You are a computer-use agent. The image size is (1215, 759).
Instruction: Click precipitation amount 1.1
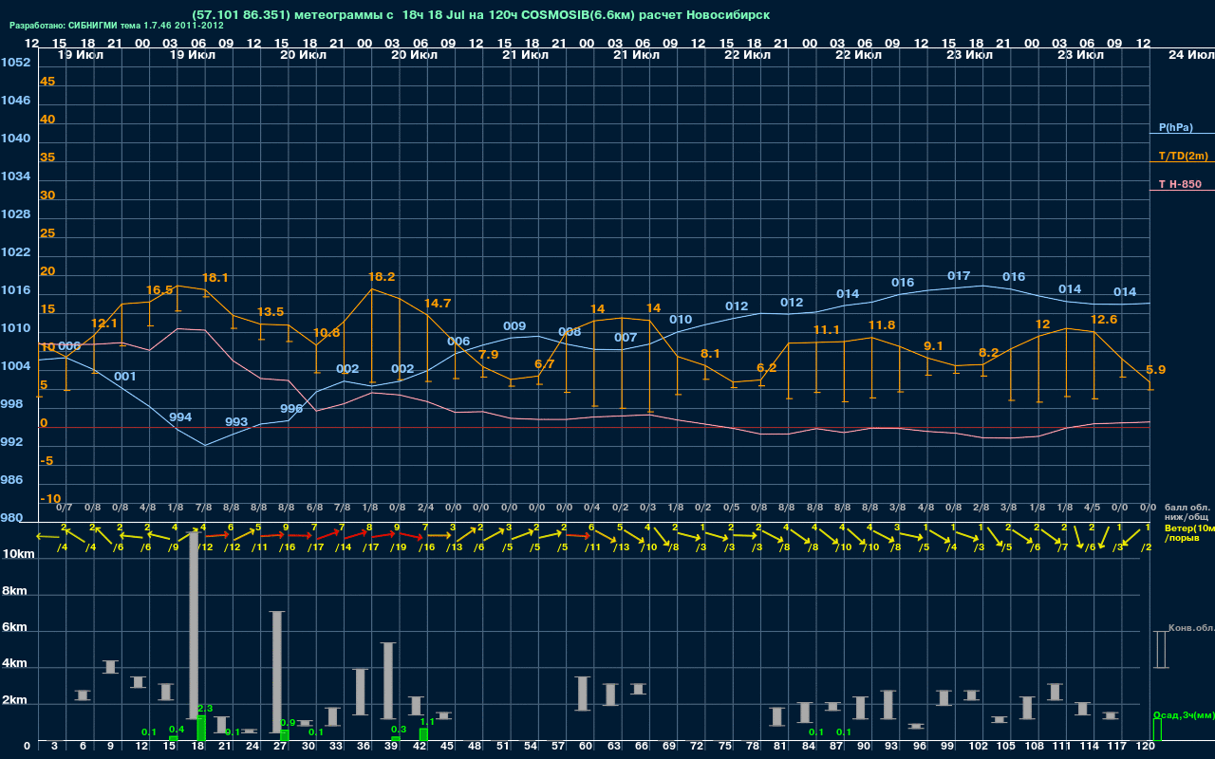(x=427, y=722)
